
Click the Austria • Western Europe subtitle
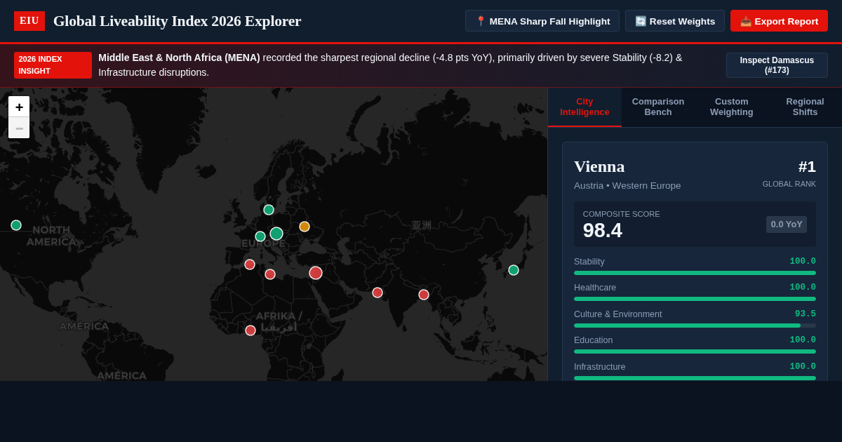pyautogui.click(x=627, y=186)
